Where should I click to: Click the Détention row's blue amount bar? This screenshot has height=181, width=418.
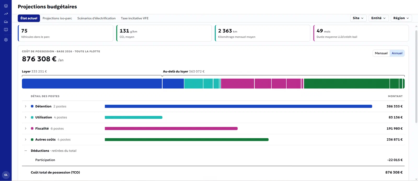[238, 106]
